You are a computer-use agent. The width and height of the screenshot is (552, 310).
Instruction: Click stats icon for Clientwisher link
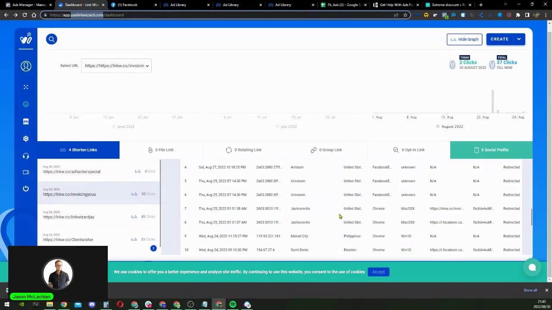pyautogui.click(x=134, y=239)
